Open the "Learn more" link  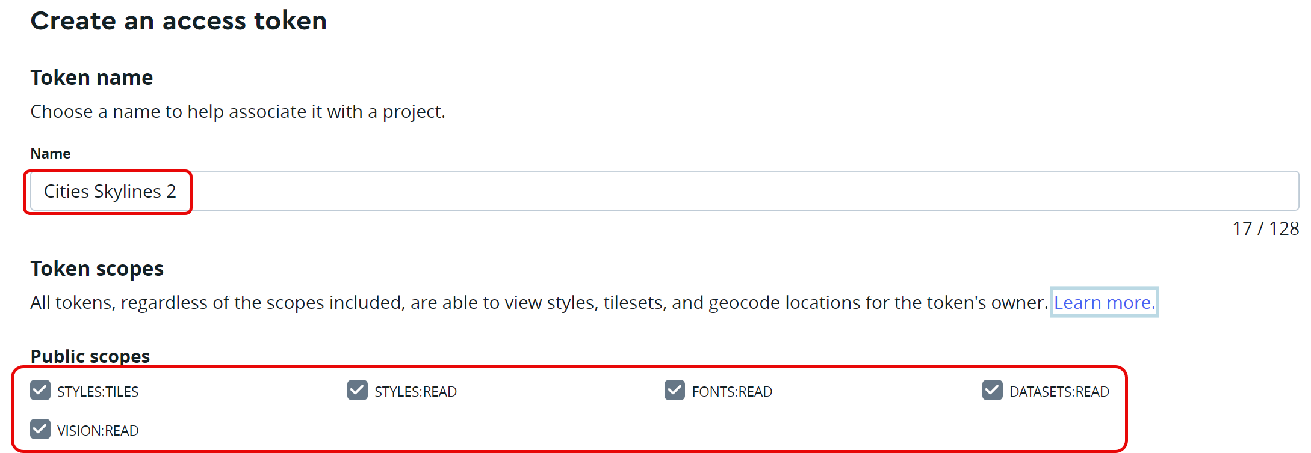click(1104, 302)
